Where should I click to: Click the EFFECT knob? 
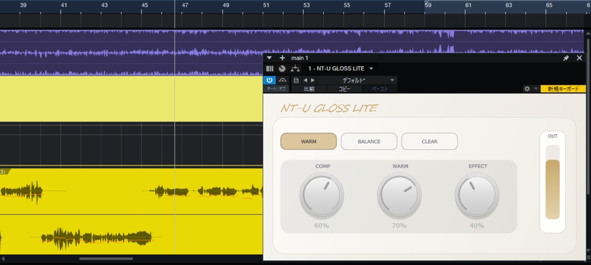point(477,196)
